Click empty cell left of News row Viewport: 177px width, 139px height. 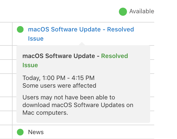click(x=6, y=132)
